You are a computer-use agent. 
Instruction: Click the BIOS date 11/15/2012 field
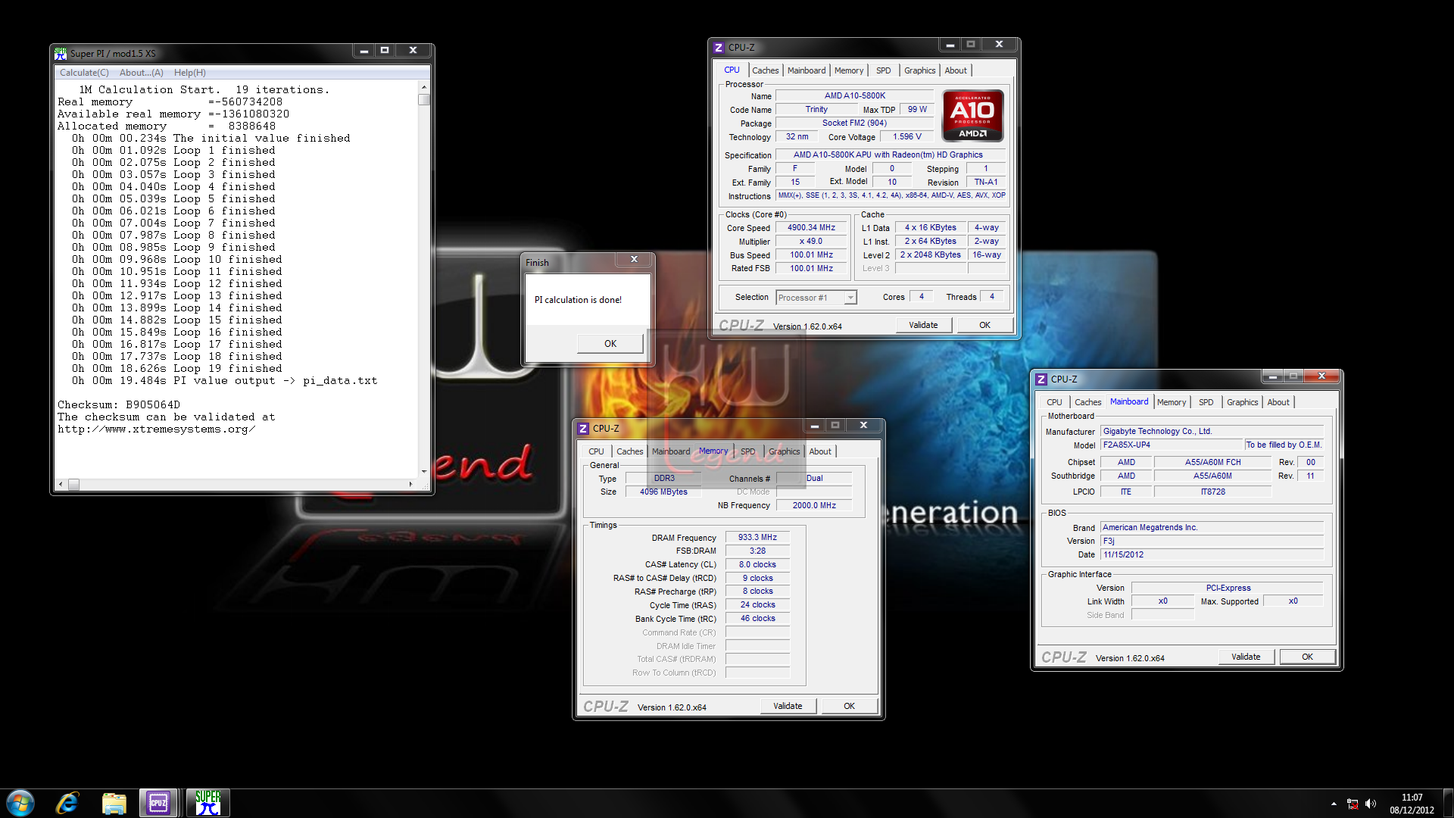(x=1212, y=554)
